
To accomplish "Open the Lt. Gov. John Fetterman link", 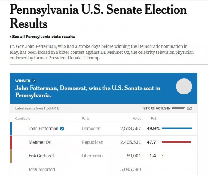I will point(32,47).
